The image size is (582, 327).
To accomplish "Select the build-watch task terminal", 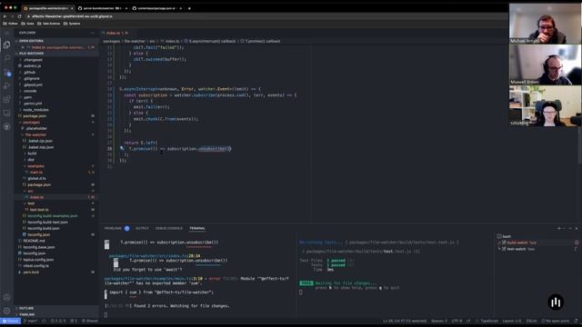I will [521, 243].
